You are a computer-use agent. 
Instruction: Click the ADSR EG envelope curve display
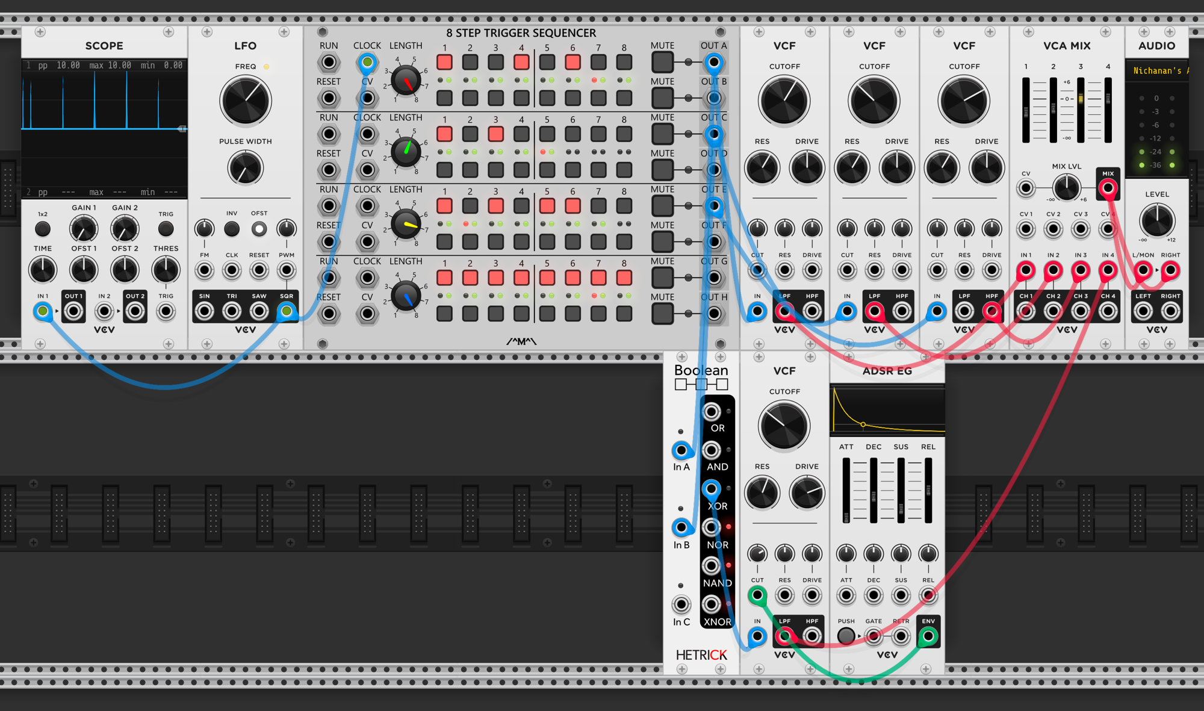(x=887, y=410)
